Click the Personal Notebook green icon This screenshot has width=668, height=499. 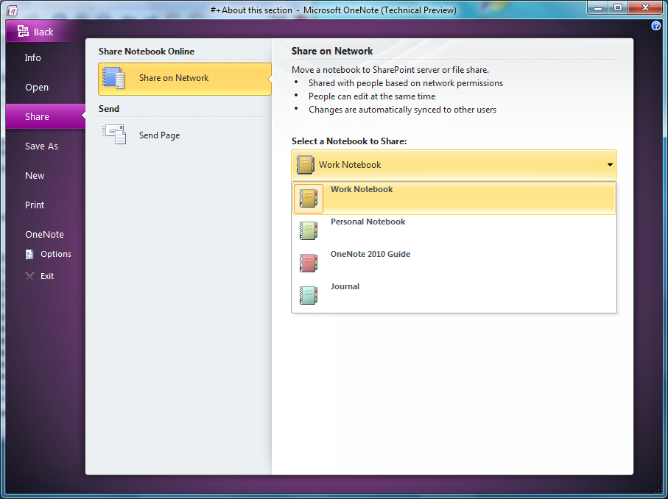(x=308, y=230)
